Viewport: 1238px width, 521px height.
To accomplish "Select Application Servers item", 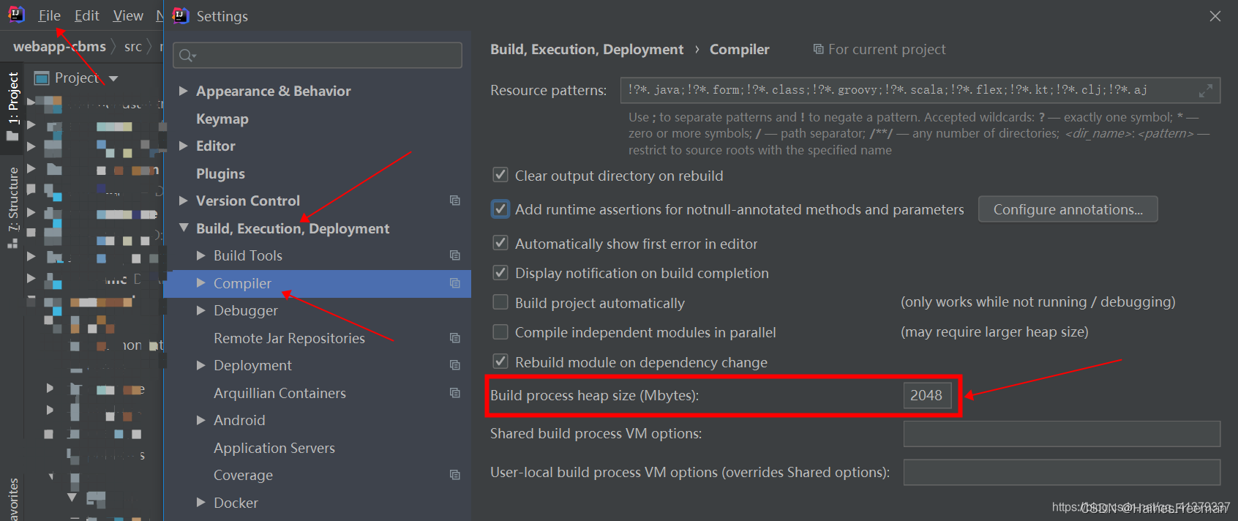I will [274, 448].
